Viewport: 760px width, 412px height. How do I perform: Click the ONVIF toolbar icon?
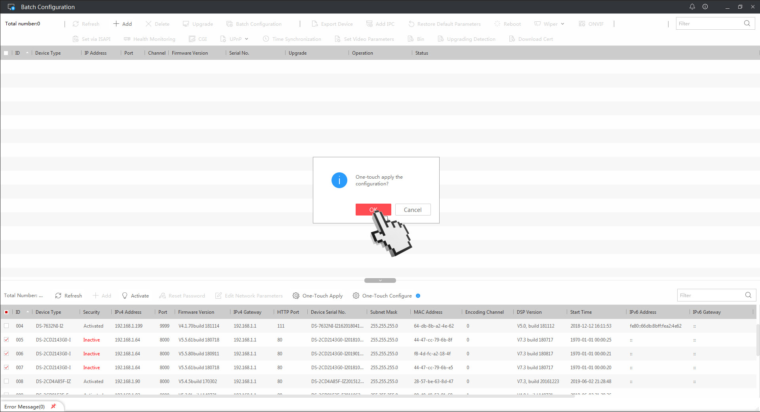(x=582, y=24)
